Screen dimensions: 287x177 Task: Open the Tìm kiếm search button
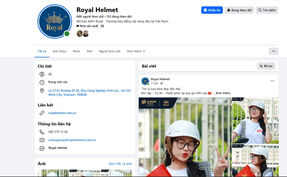tap(267, 10)
